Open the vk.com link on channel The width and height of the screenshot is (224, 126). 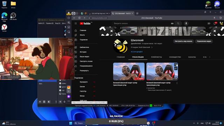[136, 52]
